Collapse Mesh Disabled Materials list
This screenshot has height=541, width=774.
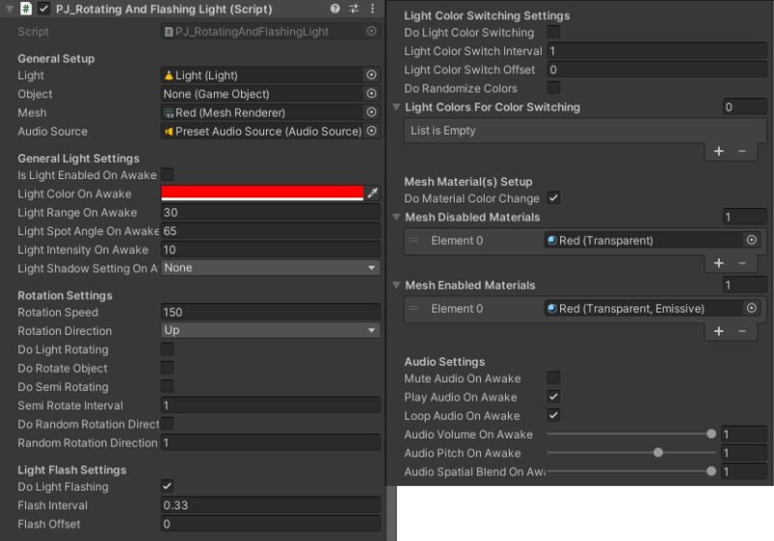396,217
